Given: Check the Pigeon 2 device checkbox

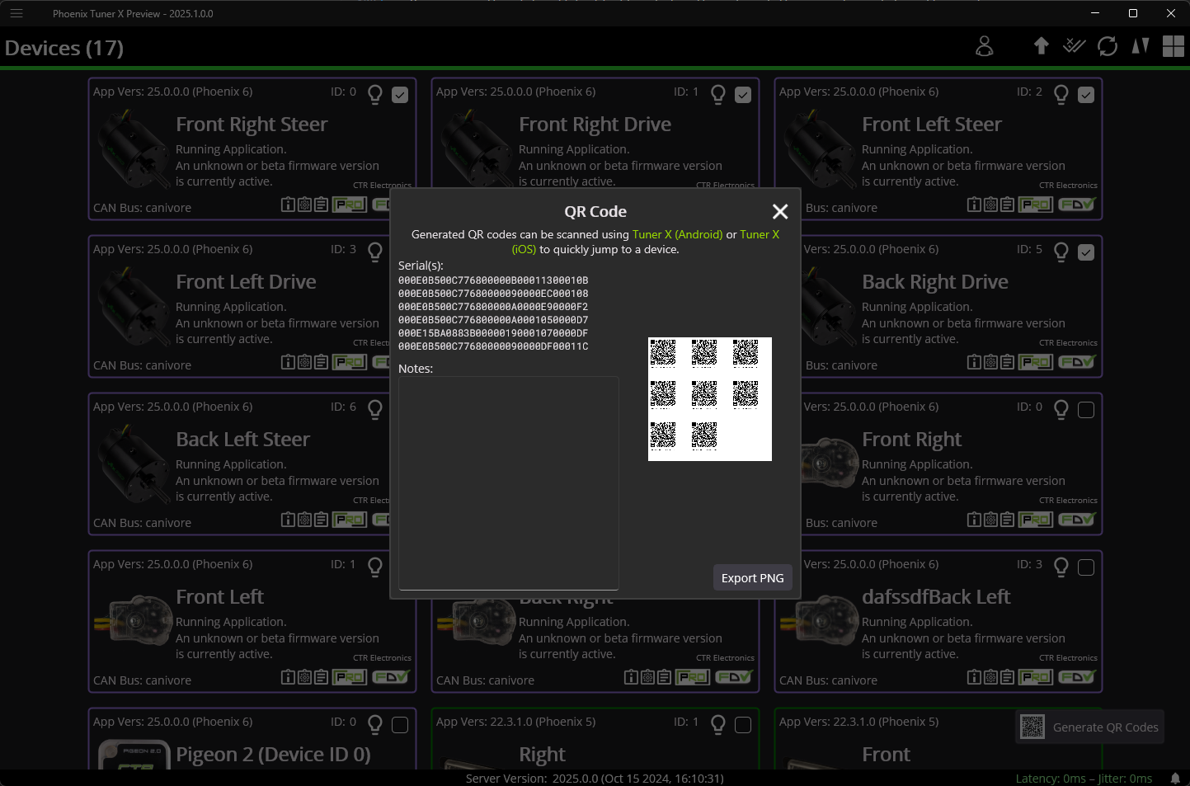Looking at the screenshot, I should click(x=400, y=725).
